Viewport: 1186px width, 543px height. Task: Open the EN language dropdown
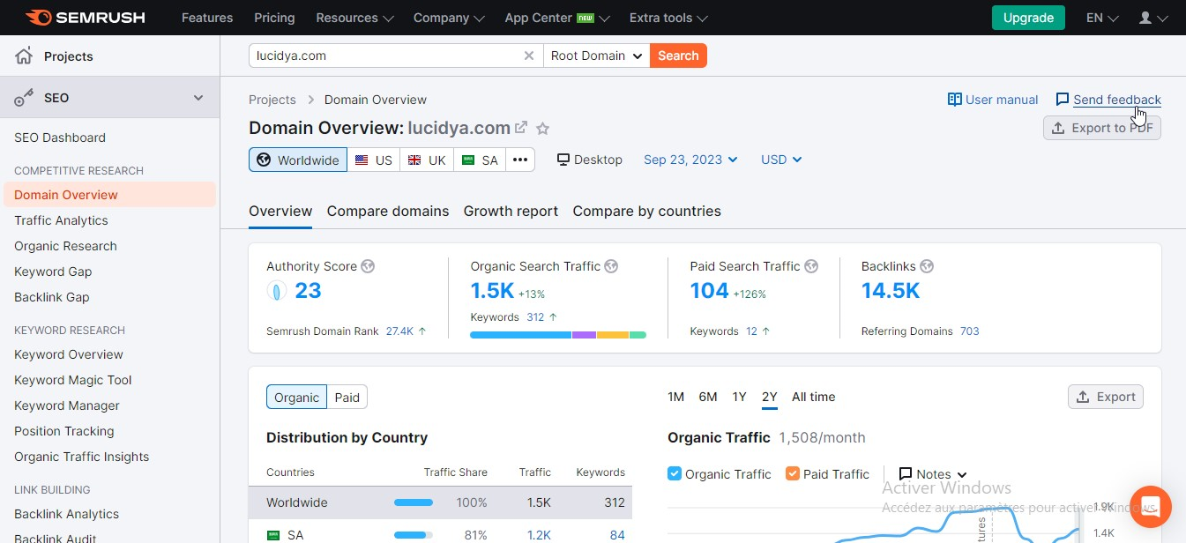coord(1102,18)
